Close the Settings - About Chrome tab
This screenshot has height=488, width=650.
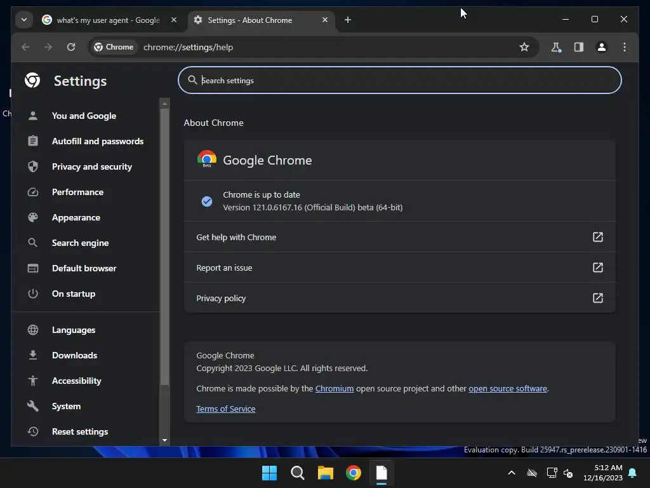coord(325,20)
